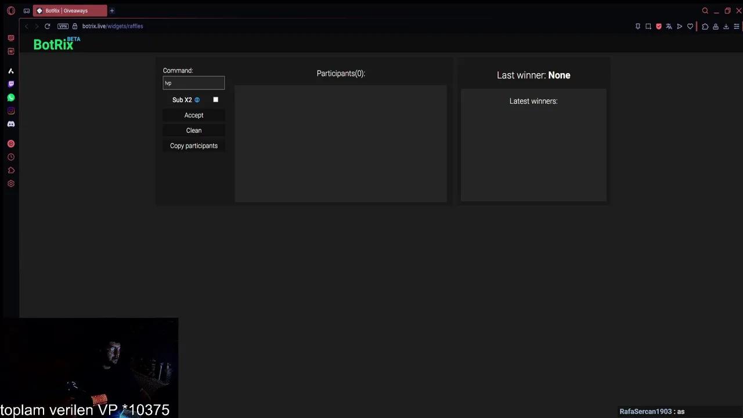The height and width of the screenshot is (418, 743).
Task: Open a new tab with the plus
Action: [x=111, y=10]
